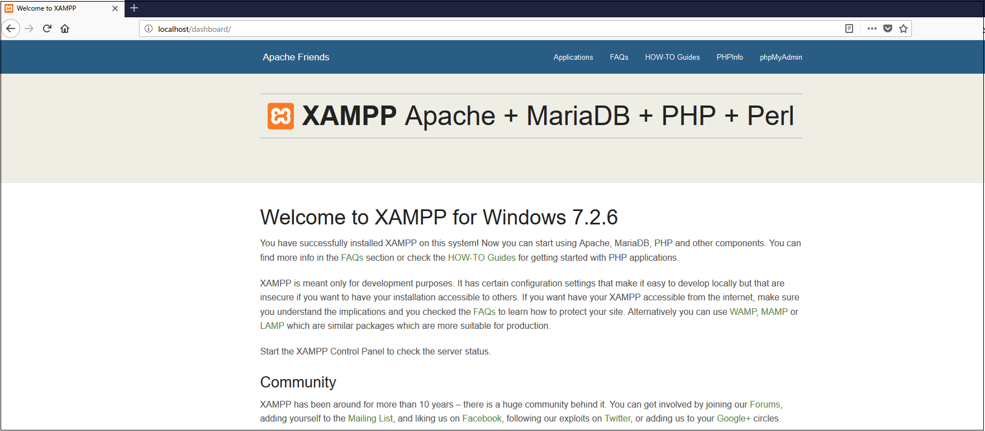Open the Facebook link
Screen dimensions: 985x431
[x=482, y=418]
